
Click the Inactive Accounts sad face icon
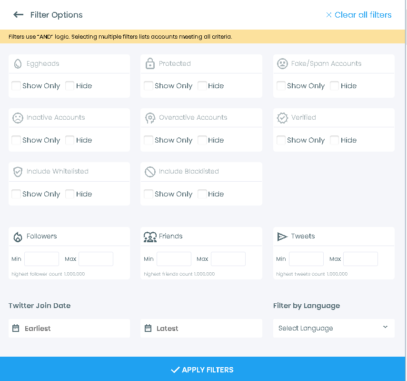click(18, 117)
